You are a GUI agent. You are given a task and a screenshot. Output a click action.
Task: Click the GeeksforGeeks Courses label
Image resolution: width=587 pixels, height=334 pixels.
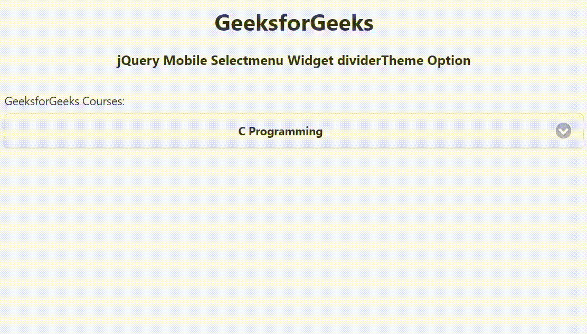(x=64, y=101)
